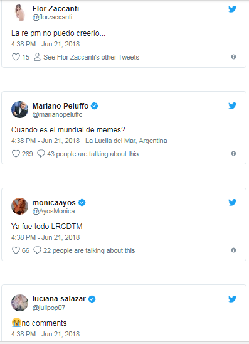This screenshot has width=249, height=344.
Task: Open info icon on monicaayos tweet
Action: tap(233, 250)
